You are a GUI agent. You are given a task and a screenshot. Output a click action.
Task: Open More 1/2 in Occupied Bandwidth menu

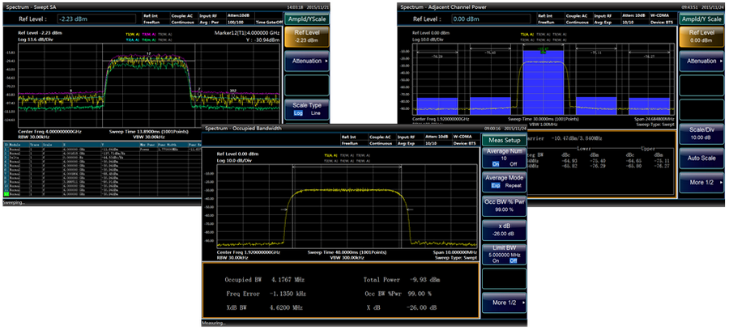pyautogui.click(x=503, y=303)
